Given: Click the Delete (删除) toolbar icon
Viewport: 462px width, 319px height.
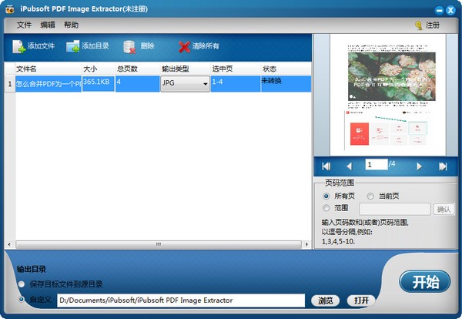Looking at the screenshot, I should tap(129, 46).
